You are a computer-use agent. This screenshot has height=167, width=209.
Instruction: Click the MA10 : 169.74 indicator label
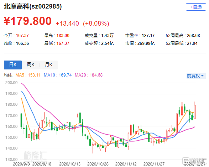pos(58,75)
